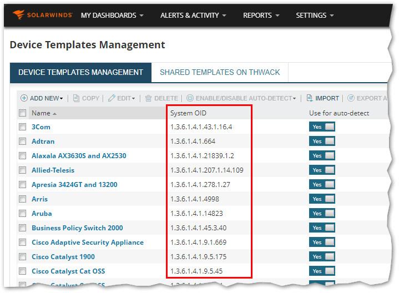Screen dimensions: 399x293
Task: Tick the select-all checkbox in header
Action: pyautogui.click(x=23, y=113)
